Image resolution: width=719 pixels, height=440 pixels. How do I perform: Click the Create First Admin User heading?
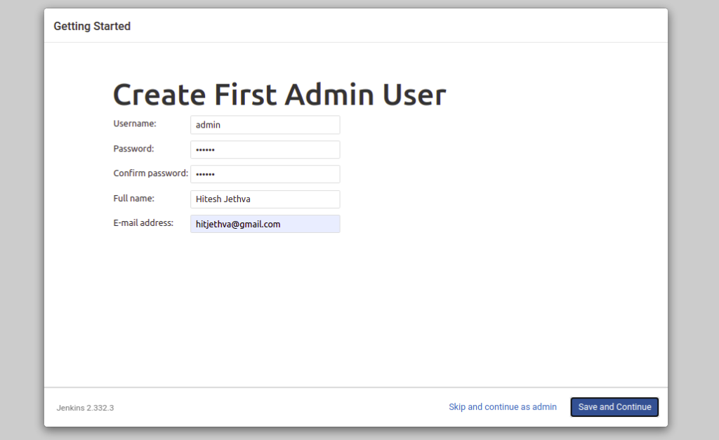[279, 95]
